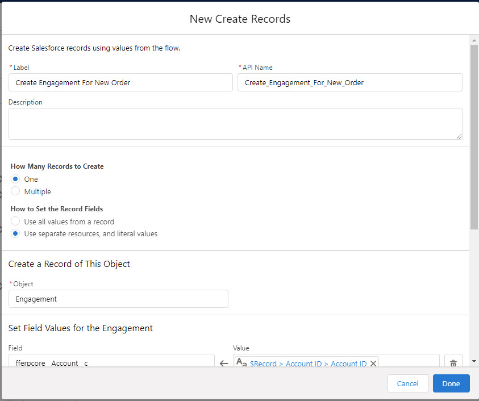This screenshot has height=401, width=479.
Task: Click into the API Name field
Action: point(349,82)
